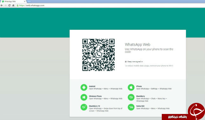Reload the page with refresh icon

tap(10, 5)
